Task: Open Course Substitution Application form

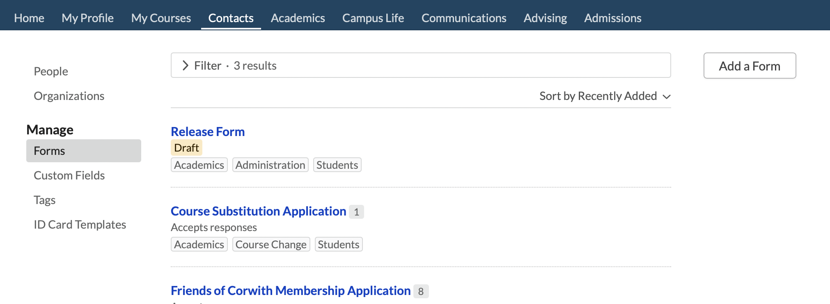Action: click(258, 211)
